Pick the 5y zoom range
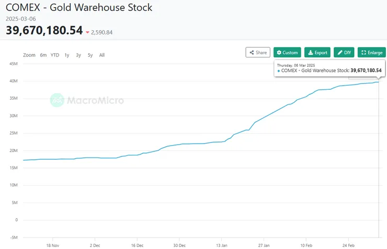 click(90, 55)
